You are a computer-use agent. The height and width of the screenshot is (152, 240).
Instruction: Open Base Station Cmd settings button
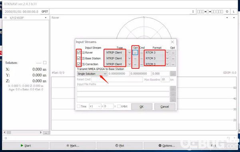click(x=142, y=58)
